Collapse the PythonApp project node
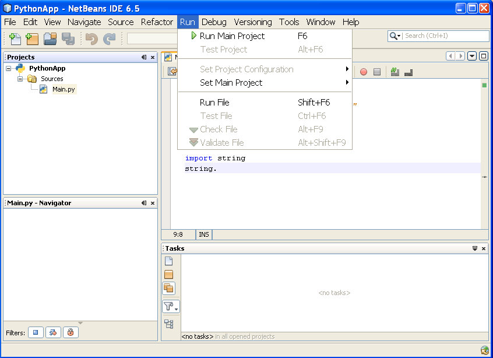The width and height of the screenshot is (493, 358). point(8,68)
